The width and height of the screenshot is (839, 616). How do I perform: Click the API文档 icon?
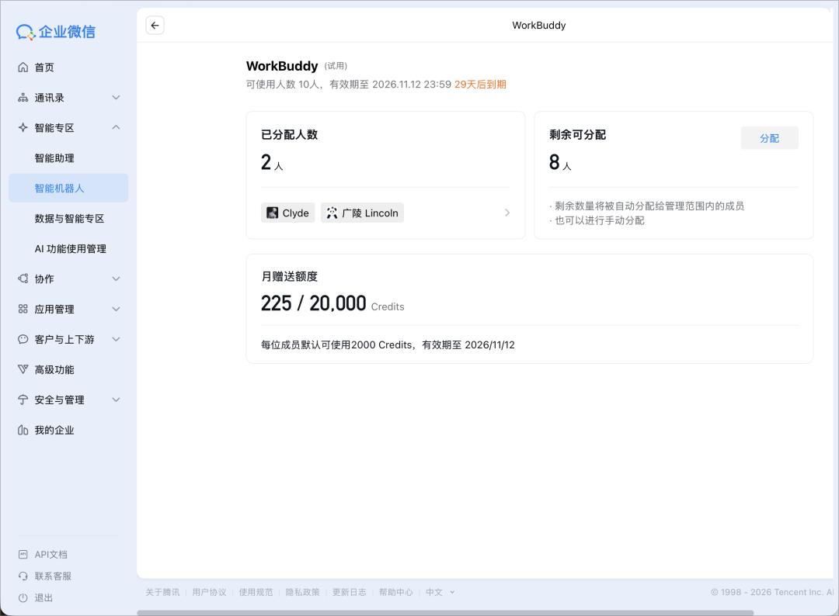(23, 555)
